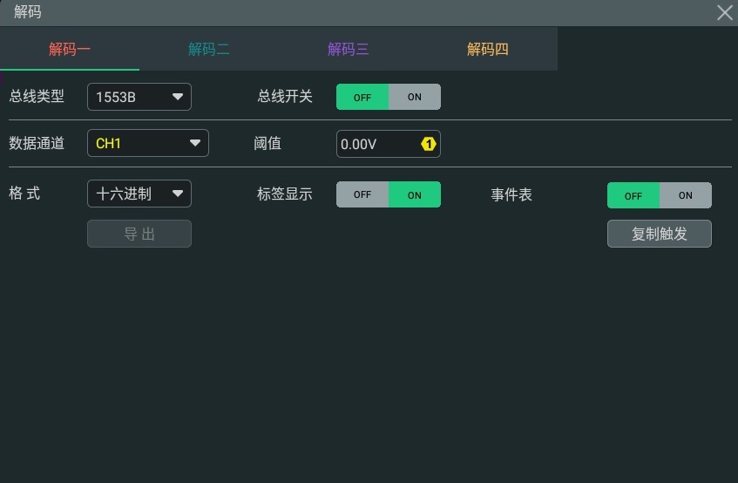Select the 解码三 tab
Viewport: 738px width, 483px height.
[x=349, y=49]
